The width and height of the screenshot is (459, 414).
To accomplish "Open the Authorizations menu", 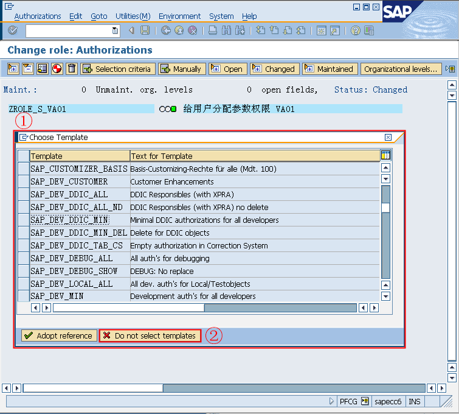I will point(38,16).
